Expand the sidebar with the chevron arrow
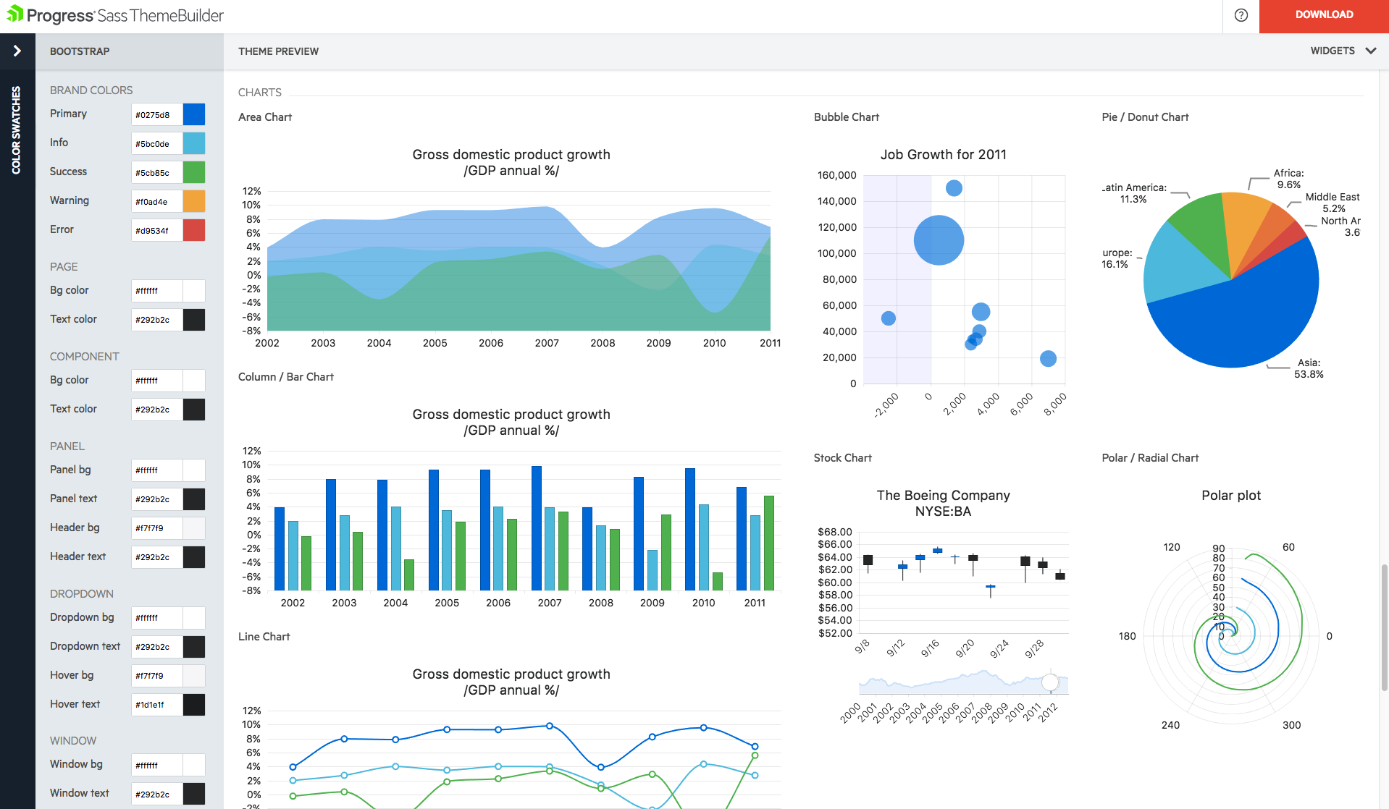1389x809 pixels. [x=17, y=51]
